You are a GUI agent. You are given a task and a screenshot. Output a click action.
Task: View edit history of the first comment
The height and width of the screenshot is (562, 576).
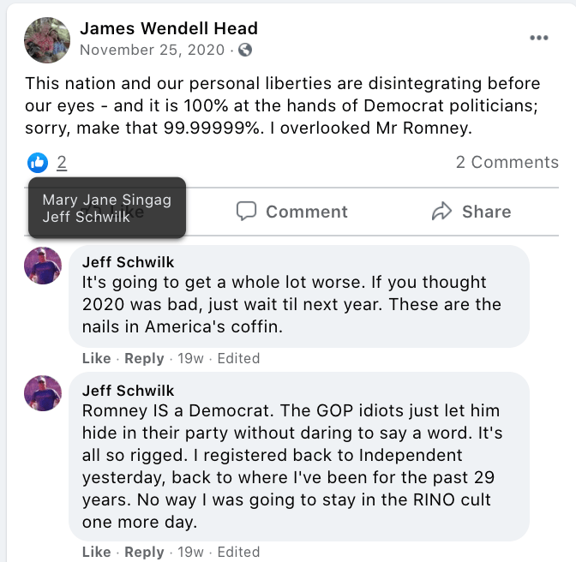(x=238, y=358)
